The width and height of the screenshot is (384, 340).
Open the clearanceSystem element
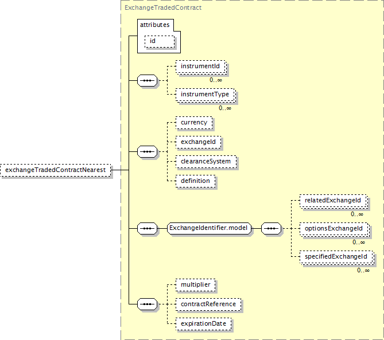[x=205, y=162]
